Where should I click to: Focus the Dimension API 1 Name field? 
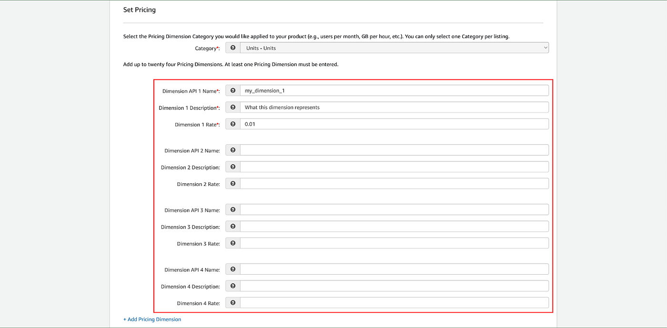click(394, 90)
